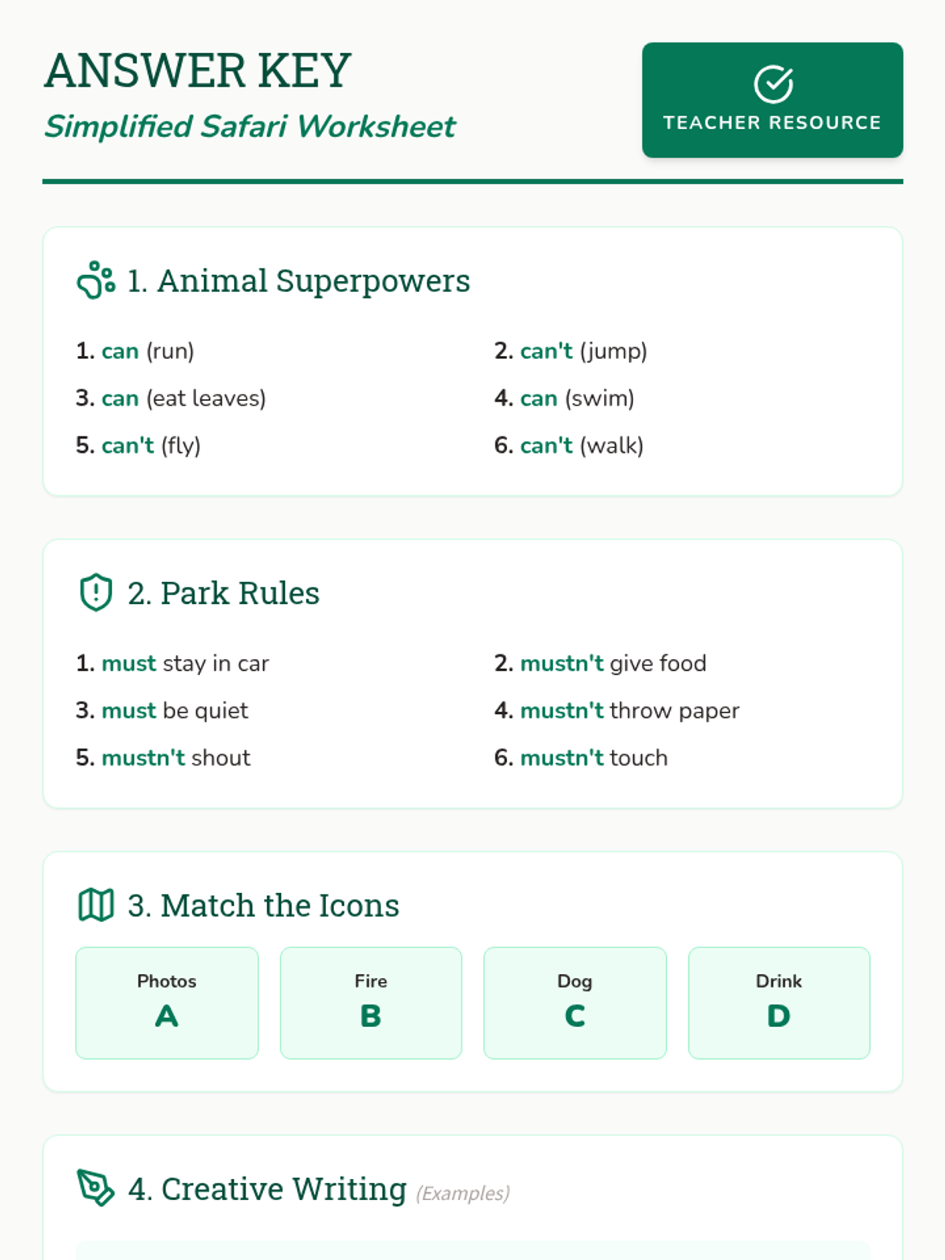Select the Drink D match card
The height and width of the screenshot is (1260, 945).
click(779, 1002)
